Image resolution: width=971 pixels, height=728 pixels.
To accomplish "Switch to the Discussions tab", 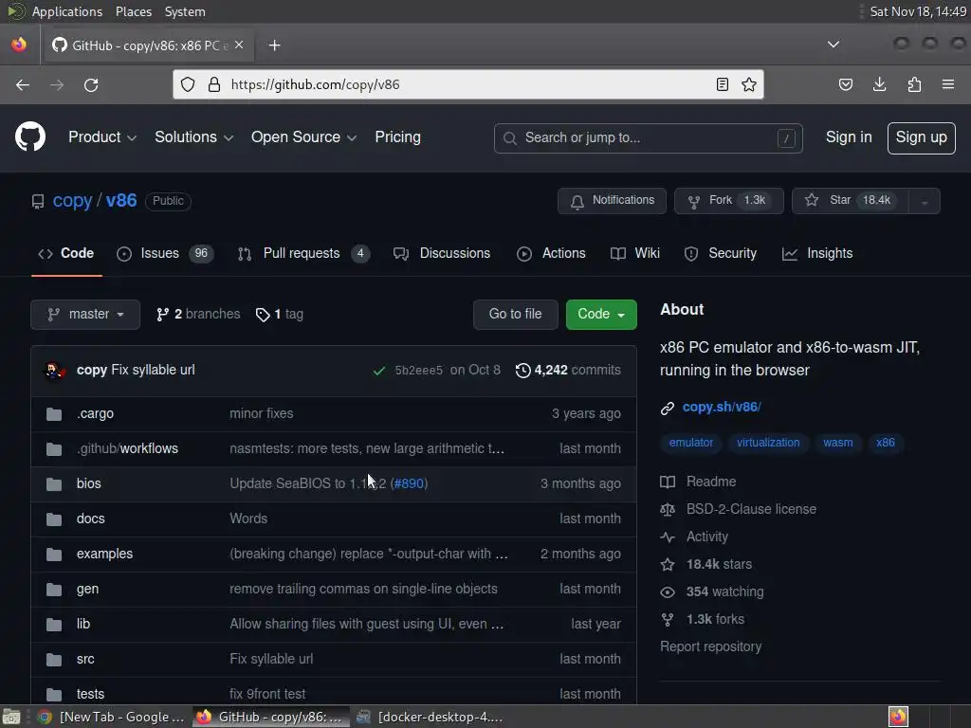I will 442,253.
